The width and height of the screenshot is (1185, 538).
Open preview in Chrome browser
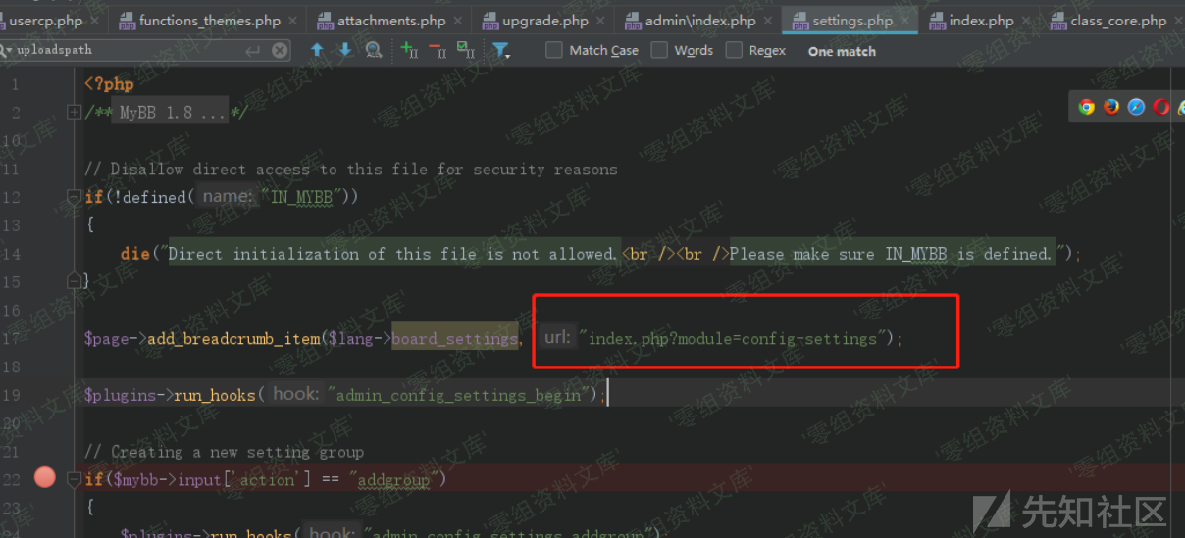(1086, 107)
